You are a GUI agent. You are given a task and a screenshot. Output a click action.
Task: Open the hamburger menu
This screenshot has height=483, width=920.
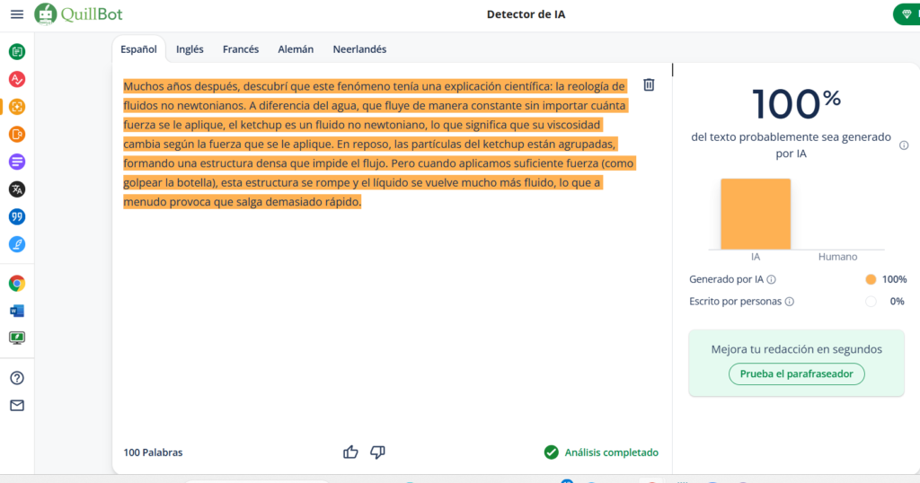tap(17, 14)
